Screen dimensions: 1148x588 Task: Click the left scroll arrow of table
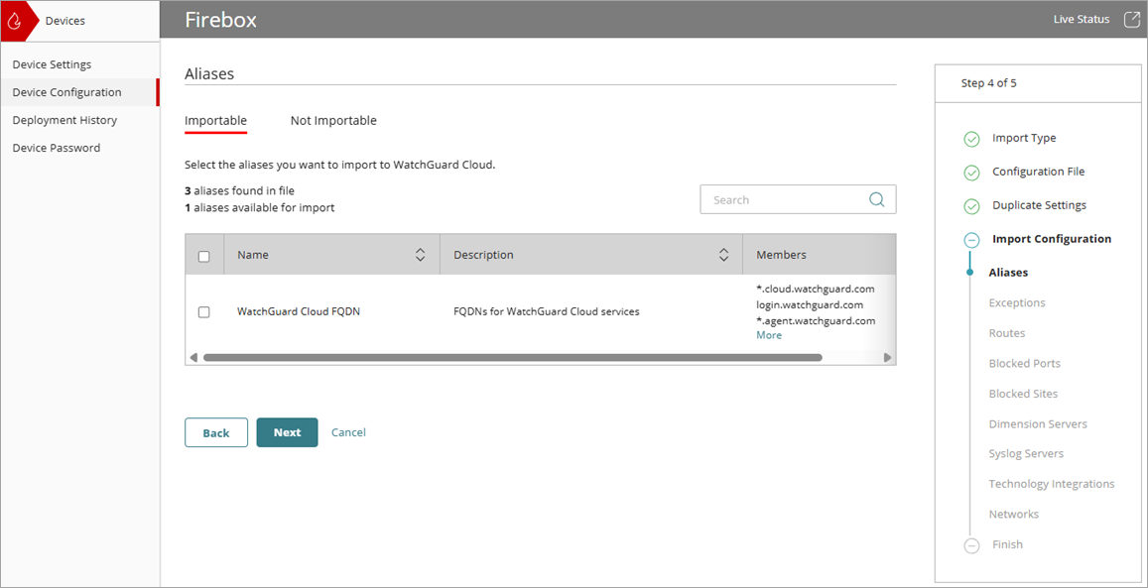click(194, 358)
